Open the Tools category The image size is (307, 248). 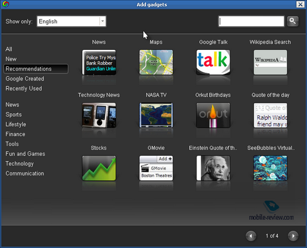tap(12, 144)
